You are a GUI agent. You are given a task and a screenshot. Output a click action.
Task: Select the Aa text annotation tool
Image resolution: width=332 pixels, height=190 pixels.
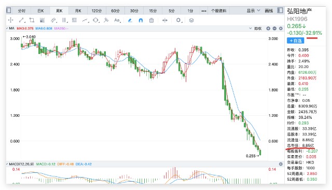(x=117, y=20)
